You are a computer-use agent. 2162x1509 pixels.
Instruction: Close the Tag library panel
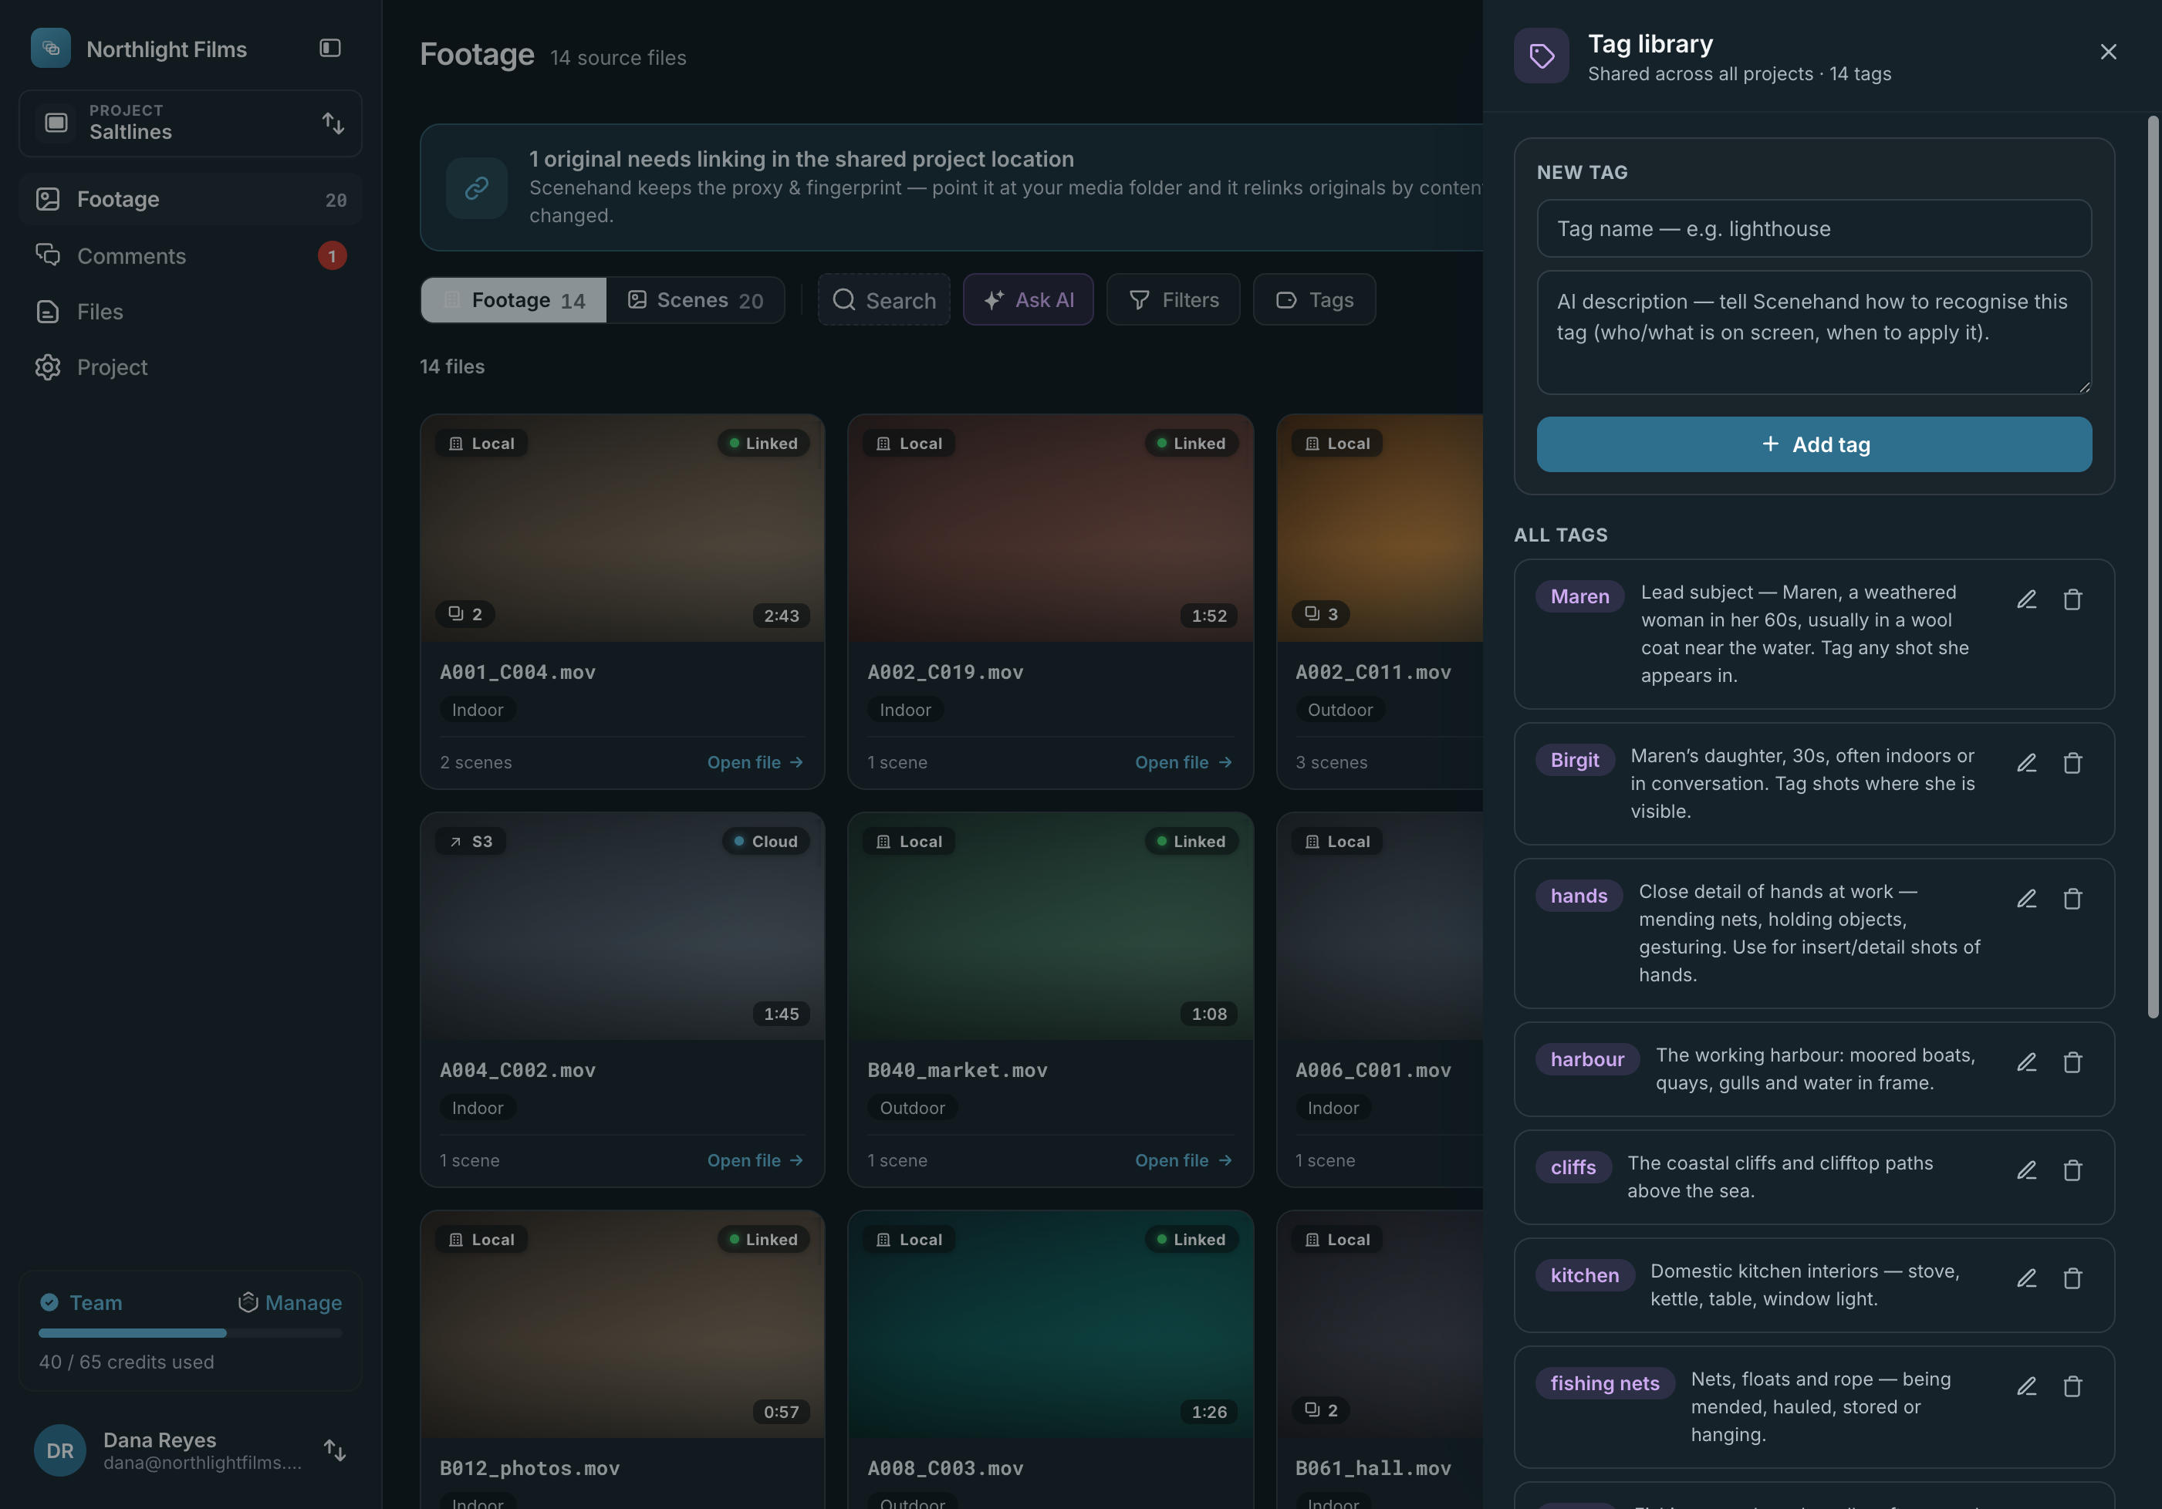(2108, 52)
